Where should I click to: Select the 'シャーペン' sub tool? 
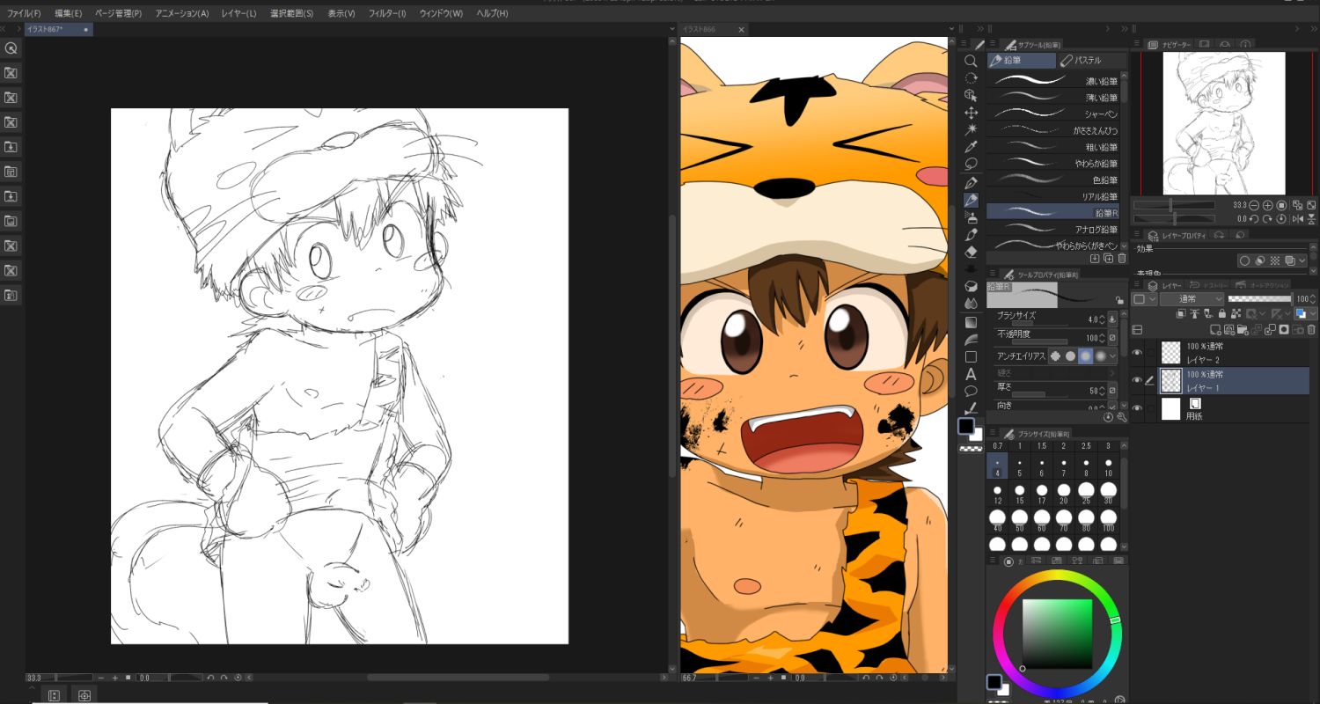tap(1053, 114)
